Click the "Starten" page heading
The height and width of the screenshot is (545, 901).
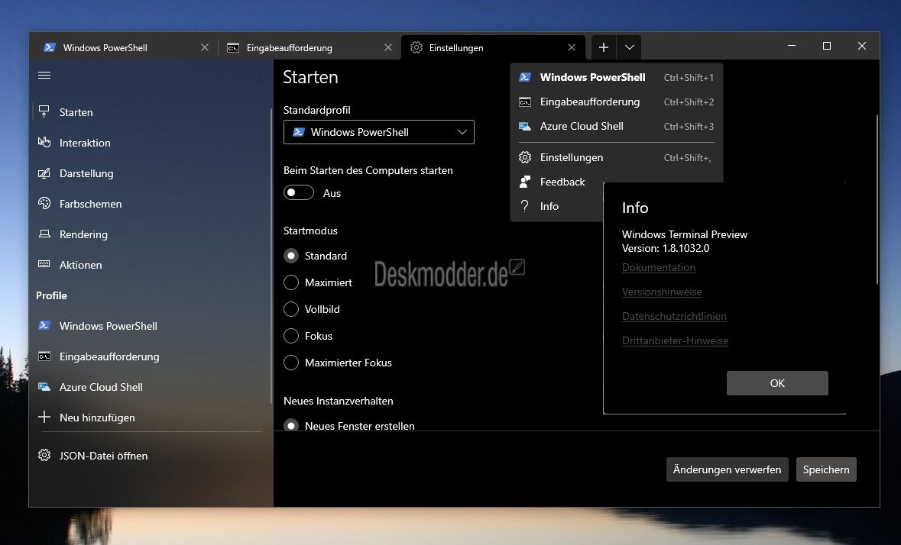click(310, 77)
